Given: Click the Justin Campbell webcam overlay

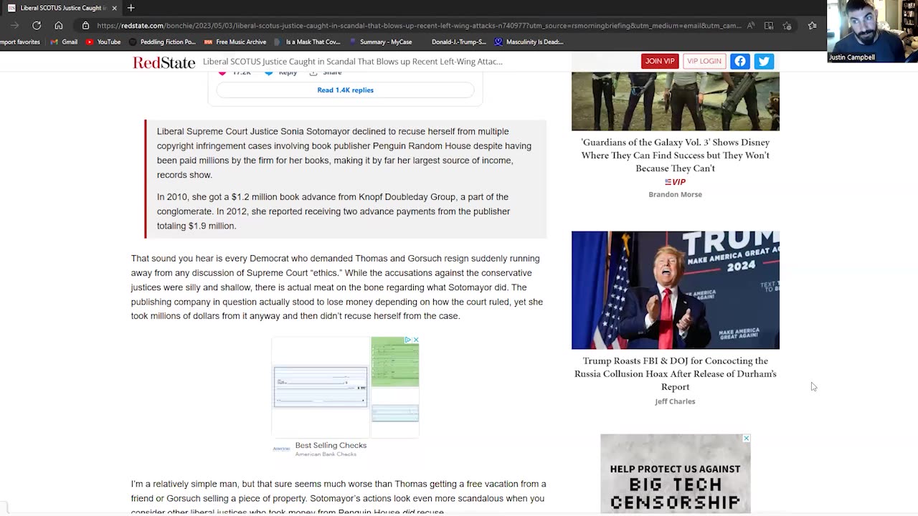Looking at the screenshot, I should pyautogui.click(x=872, y=32).
